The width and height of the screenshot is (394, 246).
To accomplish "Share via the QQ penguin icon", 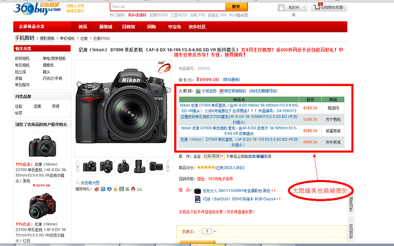I will click(133, 189).
